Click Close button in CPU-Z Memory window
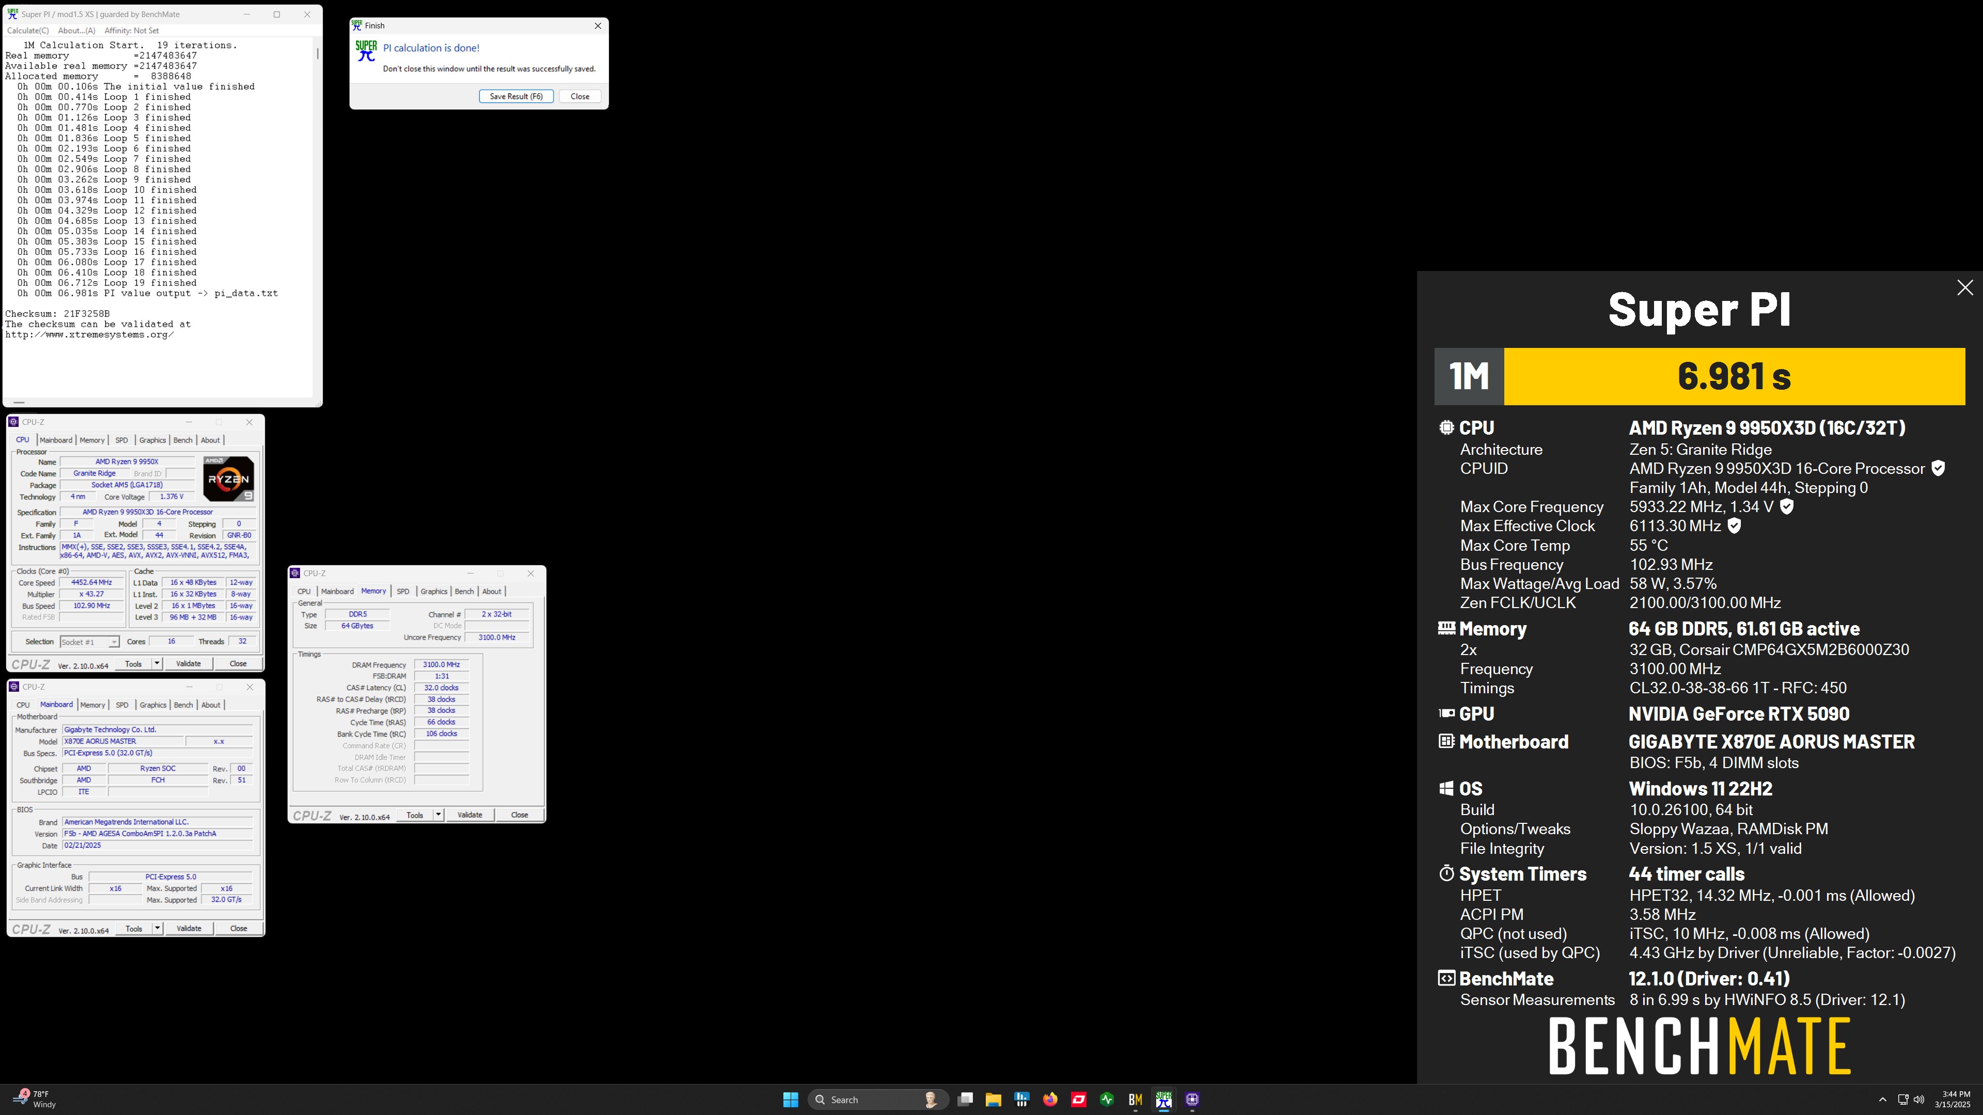This screenshot has height=1115, width=1983. click(520, 815)
